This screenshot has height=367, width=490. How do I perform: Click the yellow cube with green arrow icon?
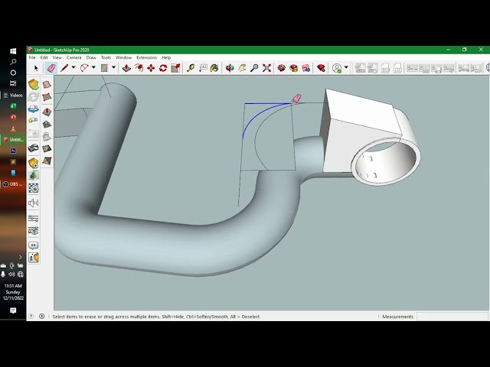click(x=34, y=85)
